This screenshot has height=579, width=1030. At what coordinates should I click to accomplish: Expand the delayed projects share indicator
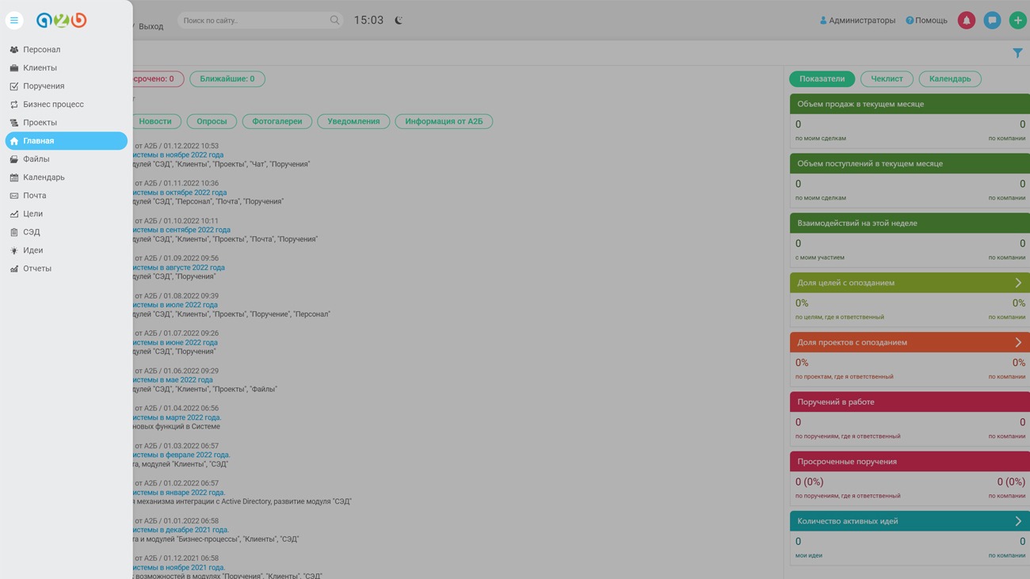click(1017, 342)
